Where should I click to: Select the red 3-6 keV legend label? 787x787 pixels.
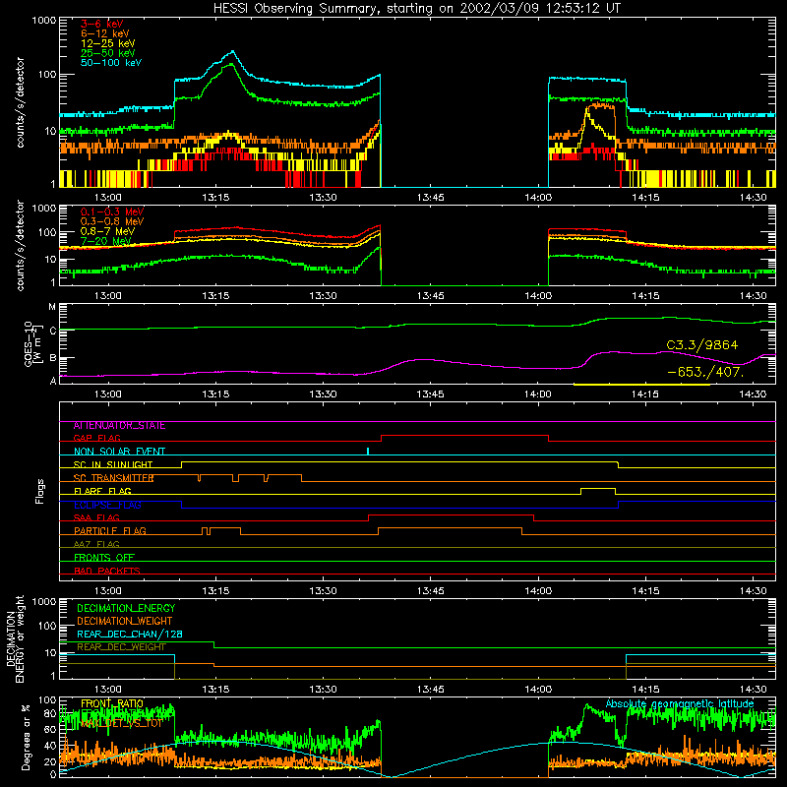pyautogui.click(x=101, y=24)
